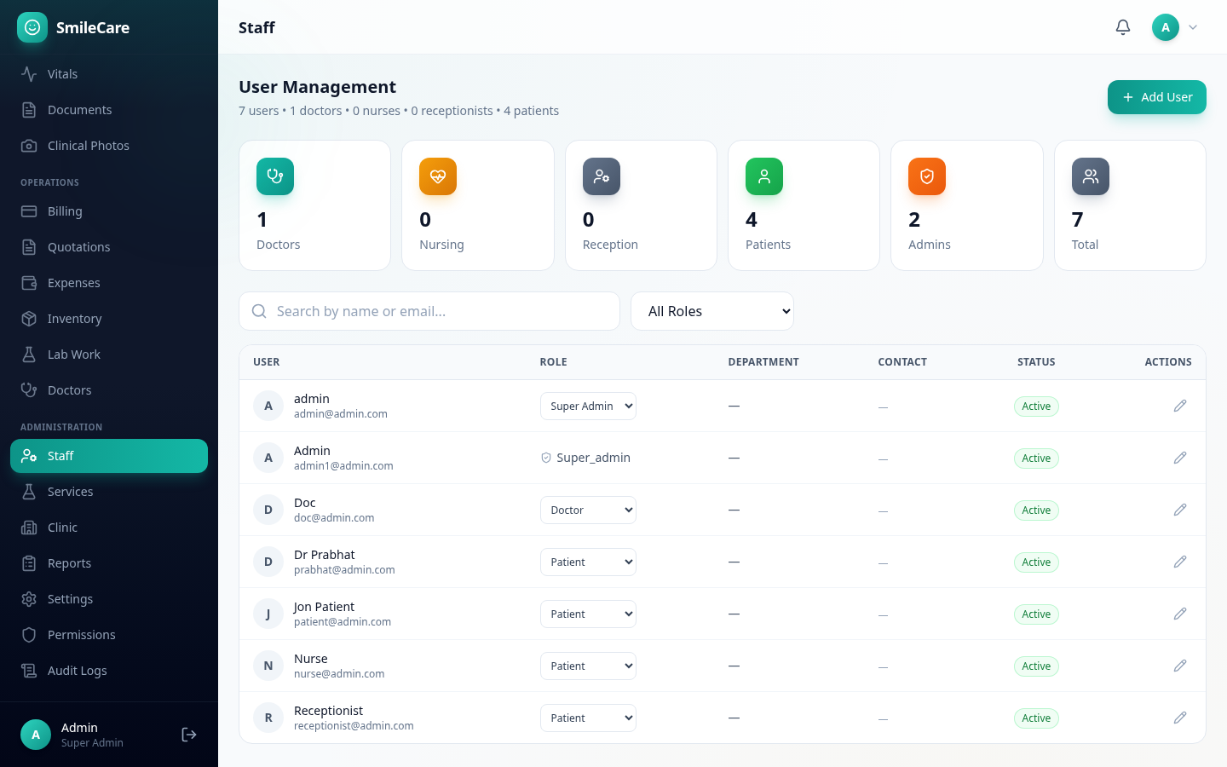The width and height of the screenshot is (1227, 767).
Task: Click Active status badge for Doc
Action: (x=1036, y=510)
